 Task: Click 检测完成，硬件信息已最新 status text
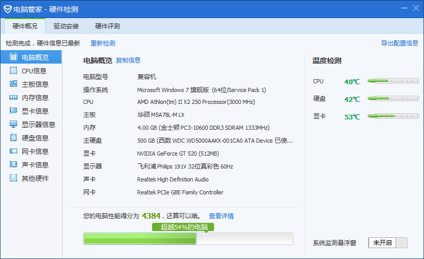point(43,43)
